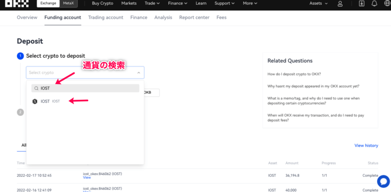Click View link under 2022-02-17 deposit
This screenshot has width=391, height=192.
coord(87,178)
